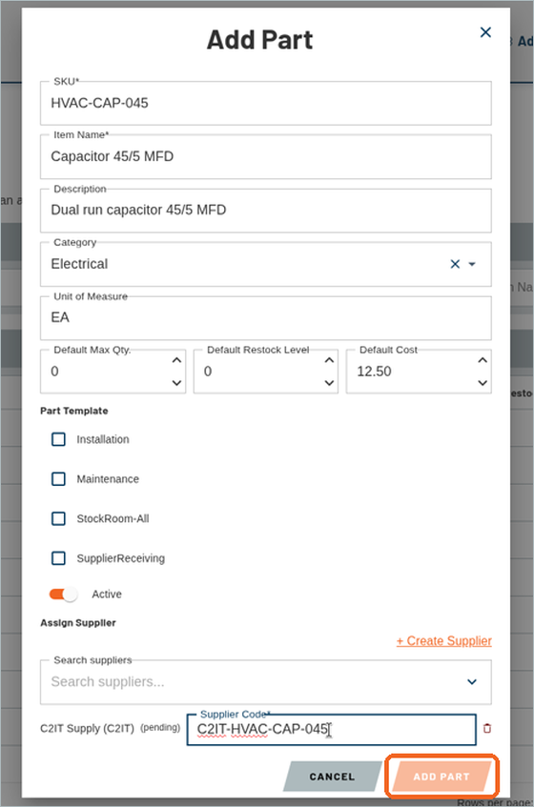The height and width of the screenshot is (807, 534).
Task: Click the SupplierReceiving label text
Action: point(120,558)
